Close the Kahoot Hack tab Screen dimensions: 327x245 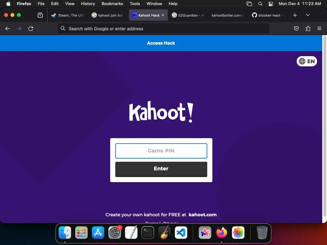click(x=163, y=15)
